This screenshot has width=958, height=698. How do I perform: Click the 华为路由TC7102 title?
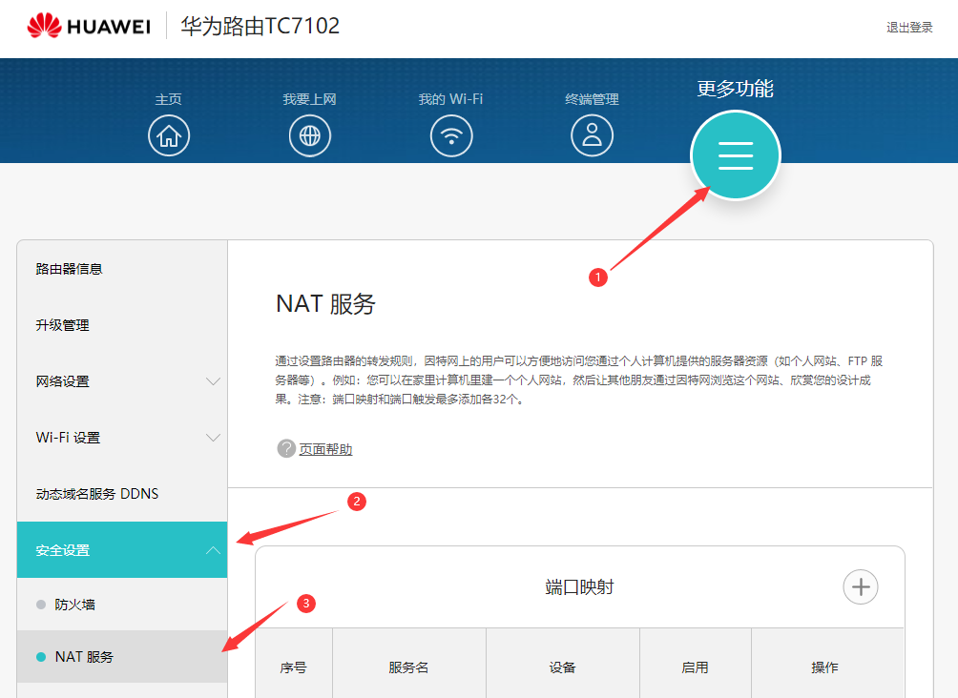260,26
